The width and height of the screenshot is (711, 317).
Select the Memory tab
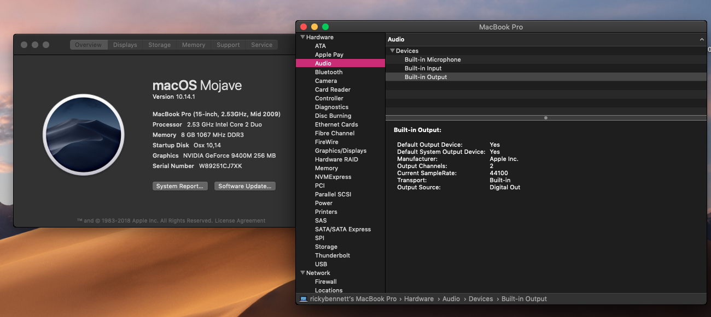coord(194,45)
